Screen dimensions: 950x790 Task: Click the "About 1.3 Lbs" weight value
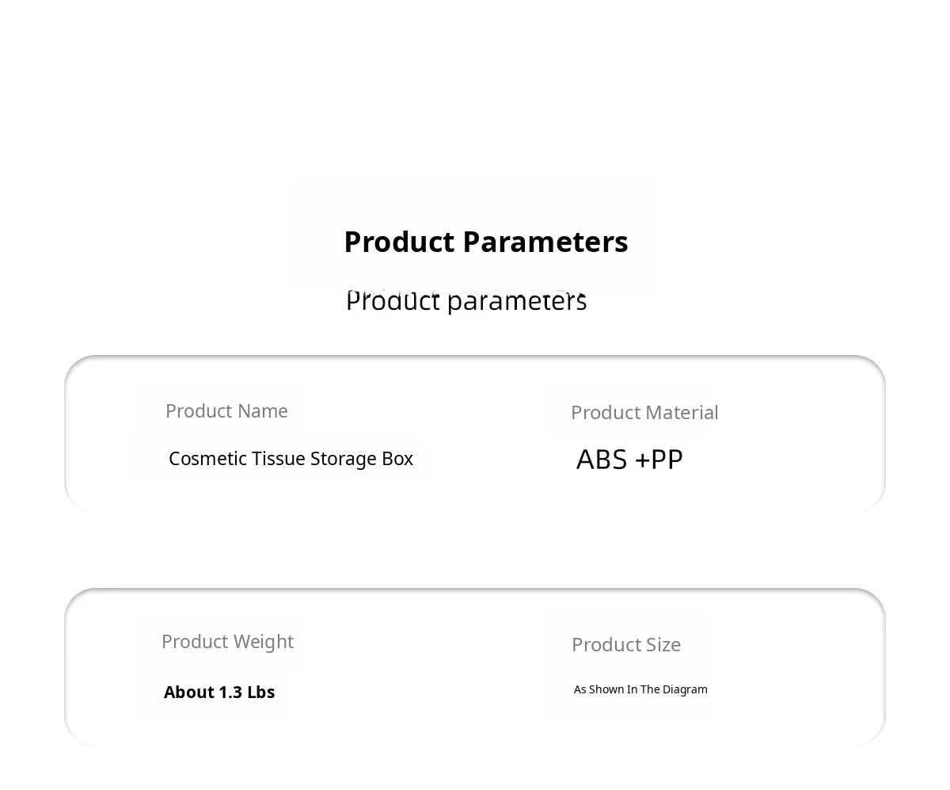219,692
